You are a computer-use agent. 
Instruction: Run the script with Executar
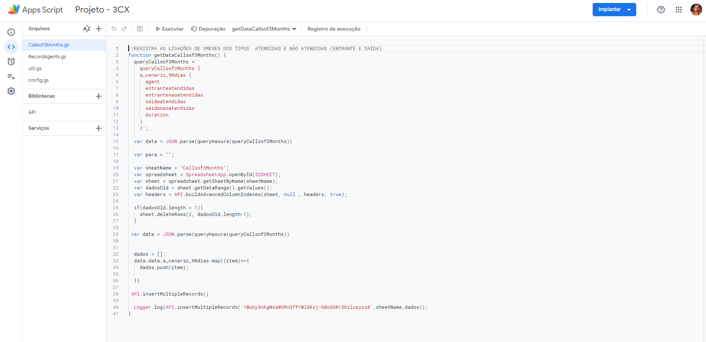point(169,28)
